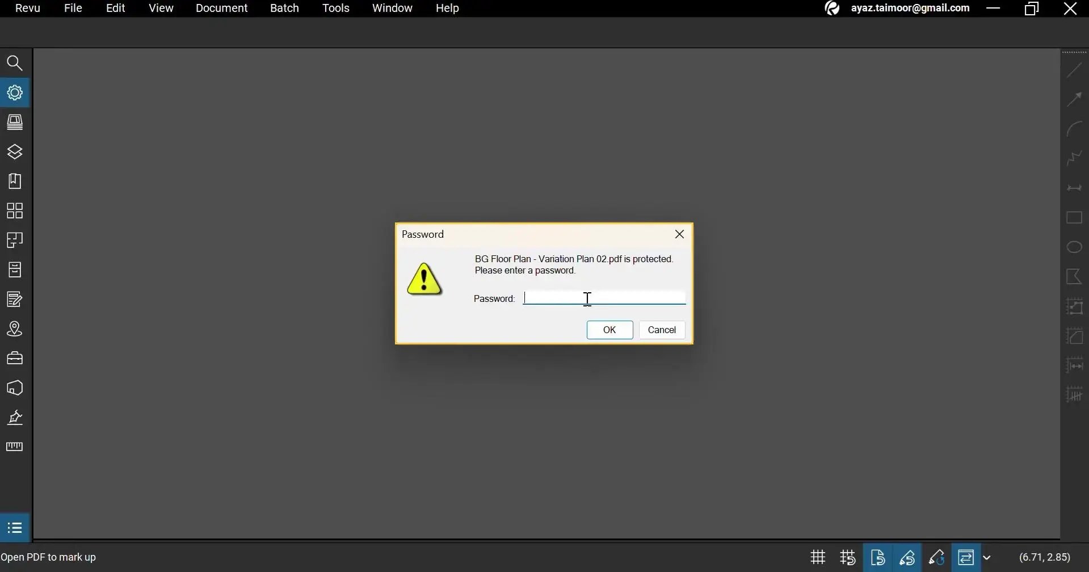This screenshot has width=1089, height=572.
Task: Open the Help menu
Action: (447, 8)
